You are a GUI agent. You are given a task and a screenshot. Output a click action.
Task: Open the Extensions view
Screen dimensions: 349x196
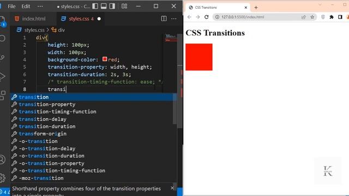tap(3, 95)
